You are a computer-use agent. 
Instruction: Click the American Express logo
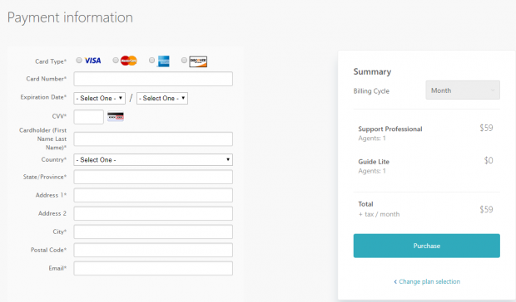163,61
